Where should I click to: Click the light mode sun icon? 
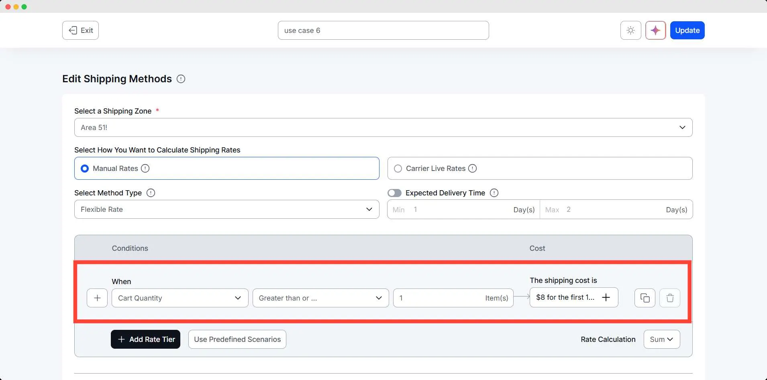click(x=630, y=30)
